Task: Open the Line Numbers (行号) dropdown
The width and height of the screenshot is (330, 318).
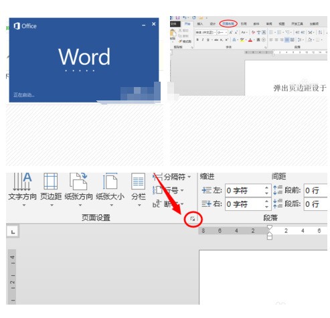Action: coord(169,190)
